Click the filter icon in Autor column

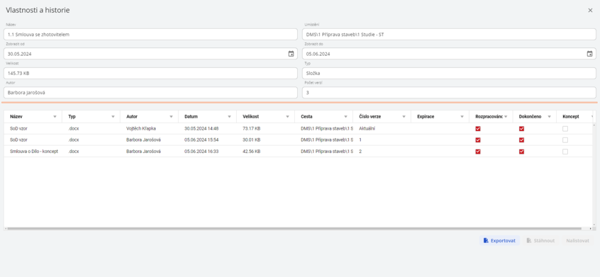tap(171, 117)
